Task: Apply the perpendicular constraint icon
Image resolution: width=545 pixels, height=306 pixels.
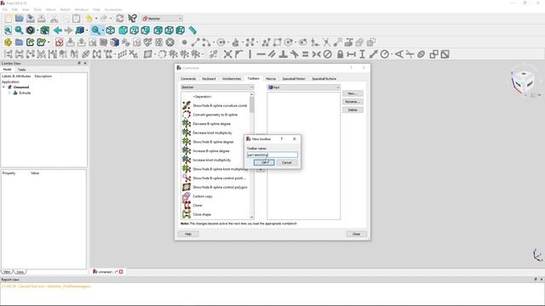Action: (x=284, y=54)
